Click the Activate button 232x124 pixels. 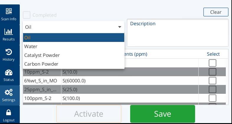(x=89, y=114)
